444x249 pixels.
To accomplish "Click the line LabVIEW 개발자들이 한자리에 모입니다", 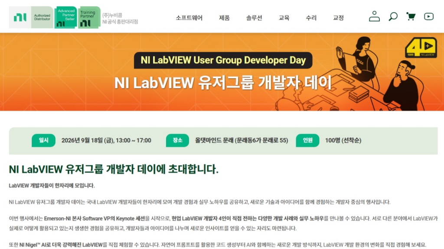I will click(x=52, y=185).
